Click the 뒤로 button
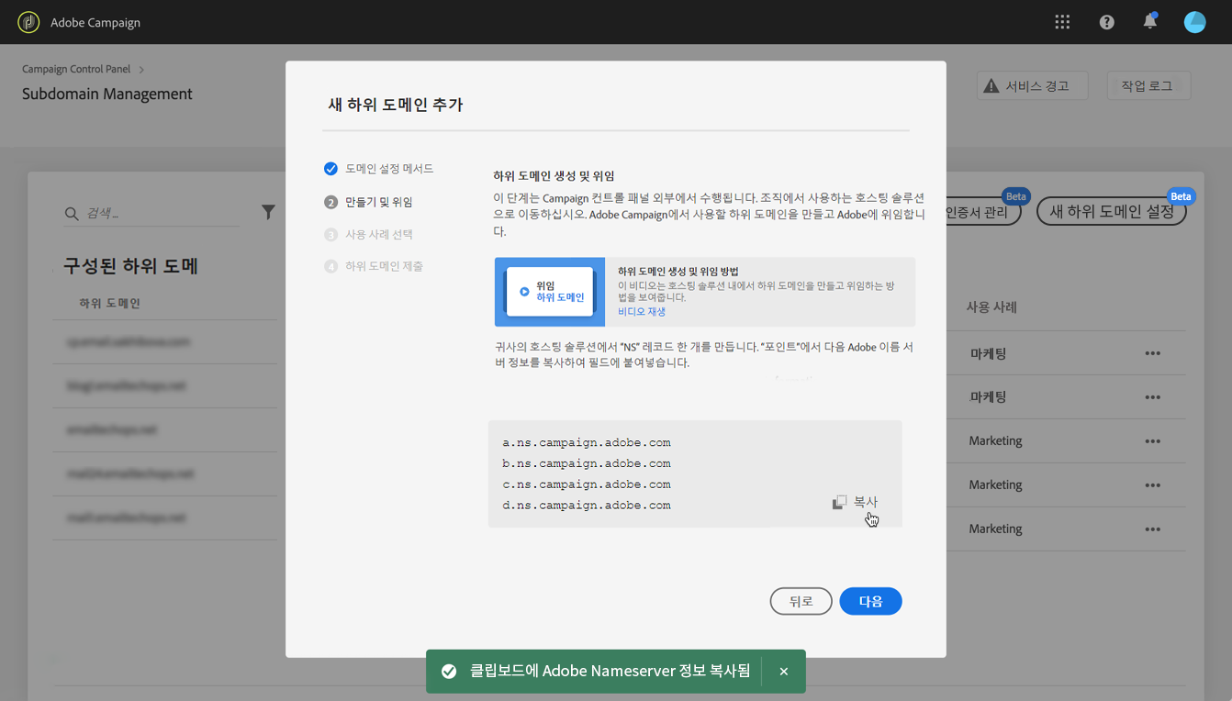 pyautogui.click(x=801, y=601)
